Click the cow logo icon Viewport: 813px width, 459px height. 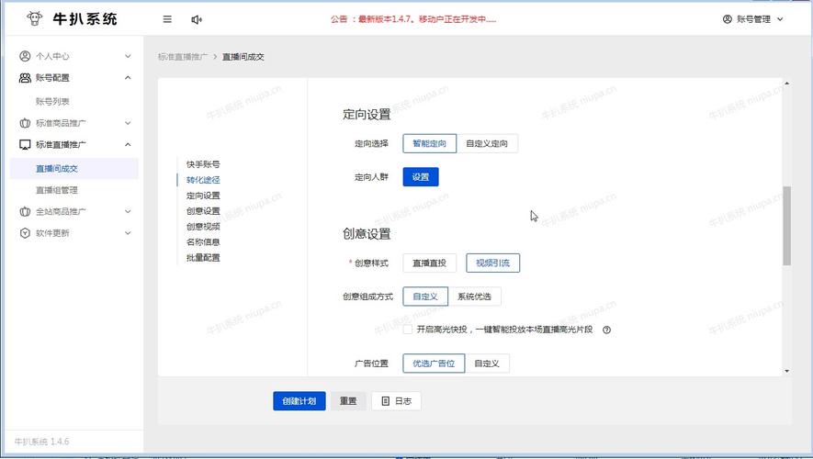[35, 18]
